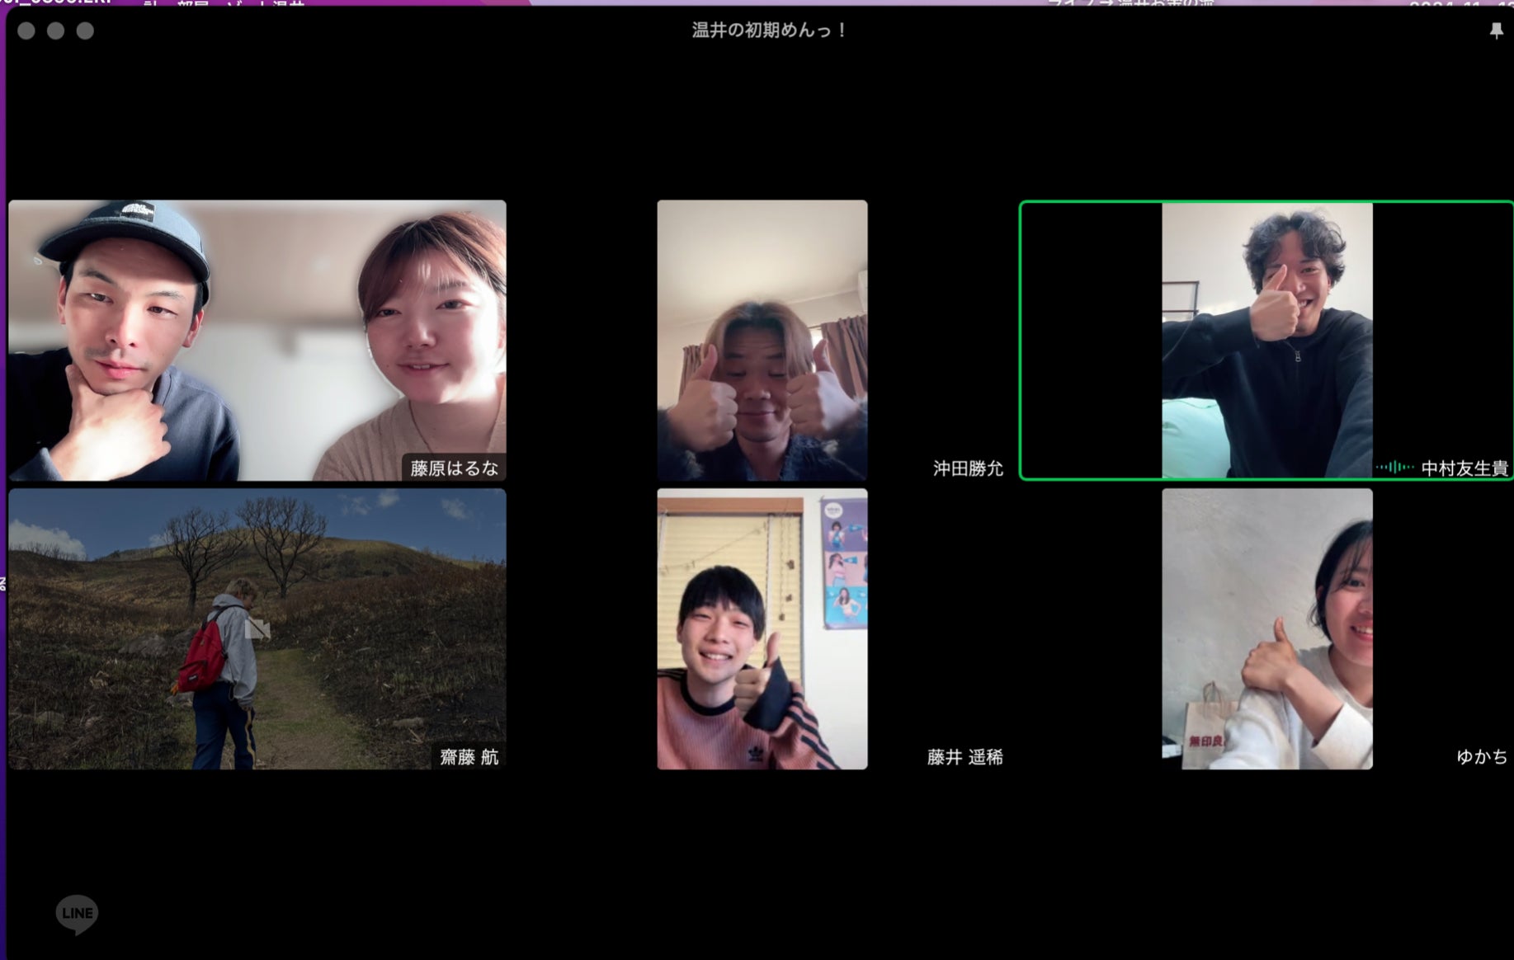Select ゆかち's video tile
This screenshot has width=1514, height=960.
(x=1266, y=628)
